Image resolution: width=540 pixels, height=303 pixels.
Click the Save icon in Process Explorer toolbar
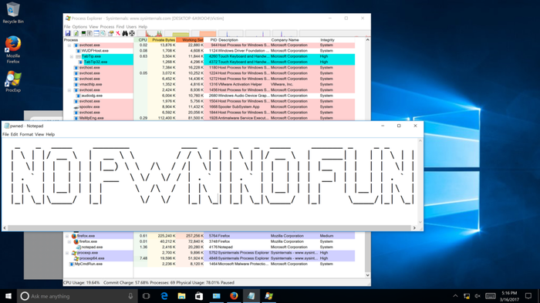click(x=68, y=33)
